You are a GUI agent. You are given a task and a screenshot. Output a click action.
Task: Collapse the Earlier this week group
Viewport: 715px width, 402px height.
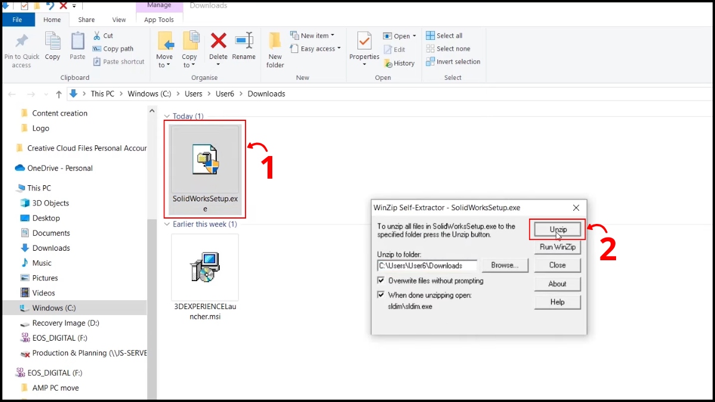coord(167,225)
